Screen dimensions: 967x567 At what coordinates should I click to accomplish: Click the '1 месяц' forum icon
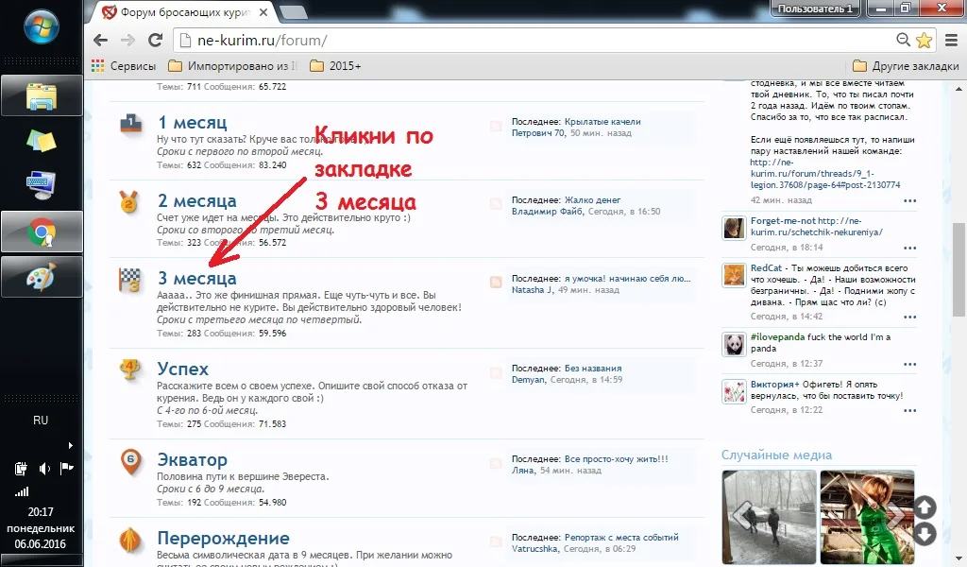[x=130, y=124]
